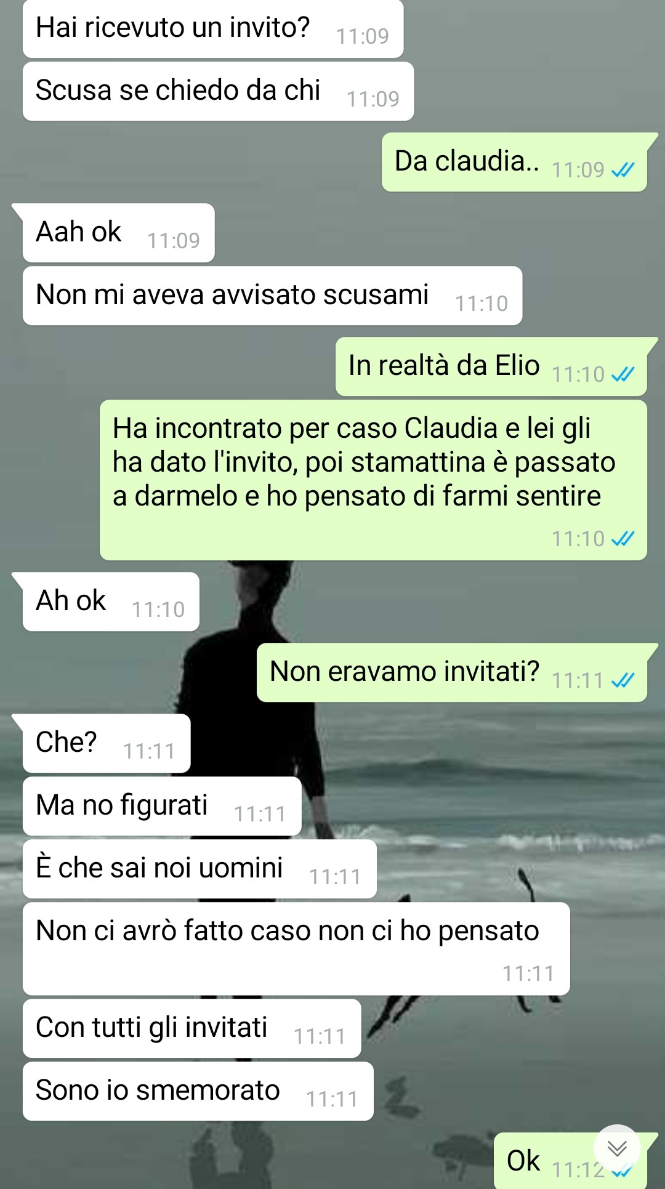Select 'Non mi aveva avvisato scusami' message

point(272,296)
